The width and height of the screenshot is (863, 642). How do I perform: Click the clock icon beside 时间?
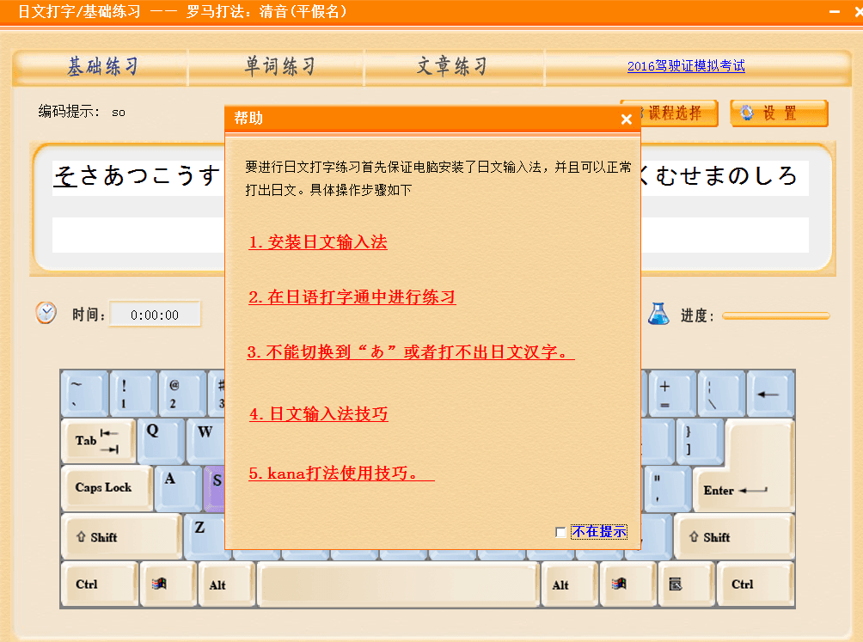pyautogui.click(x=46, y=313)
